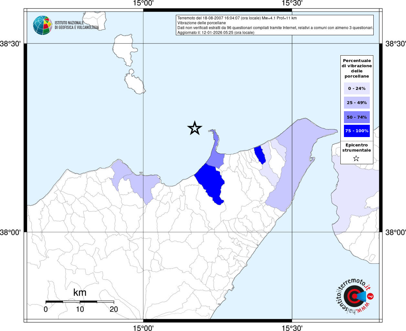Click the 'Aggiornato il' update date line
Screen dimensions: 406x331
tap(216, 33)
